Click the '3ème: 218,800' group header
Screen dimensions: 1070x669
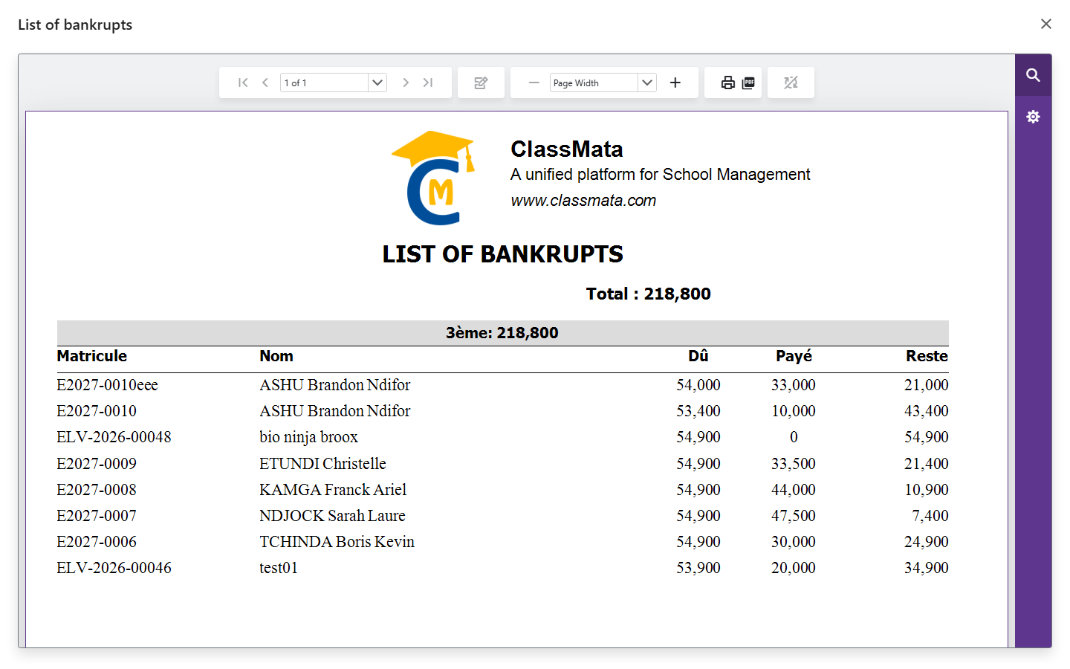pos(502,333)
